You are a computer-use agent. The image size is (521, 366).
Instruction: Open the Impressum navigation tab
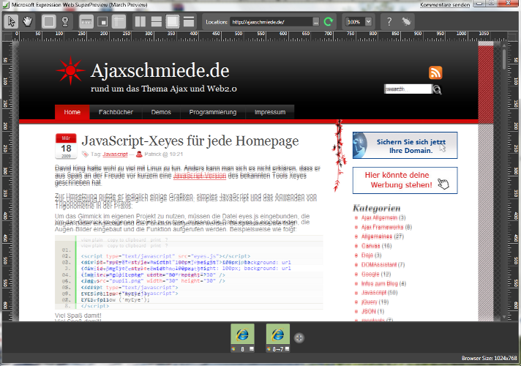point(270,112)
